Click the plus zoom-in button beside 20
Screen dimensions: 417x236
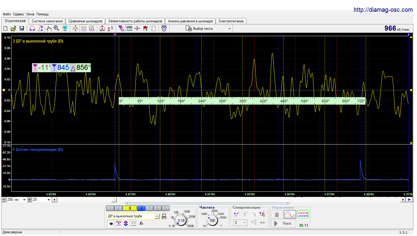(30, 200)
